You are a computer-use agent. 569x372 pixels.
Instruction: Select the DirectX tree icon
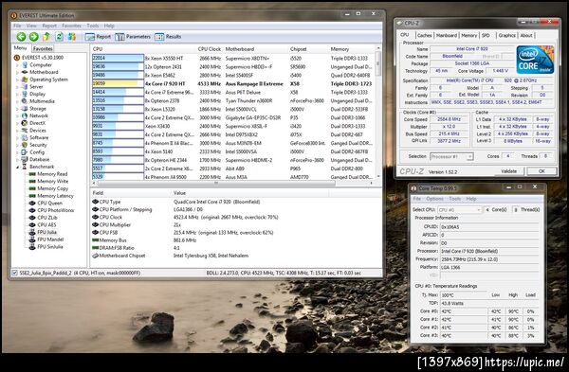[25, 123]
